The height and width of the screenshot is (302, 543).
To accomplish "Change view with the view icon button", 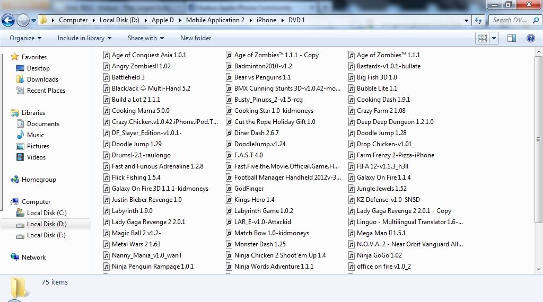I will coord(483,38).
